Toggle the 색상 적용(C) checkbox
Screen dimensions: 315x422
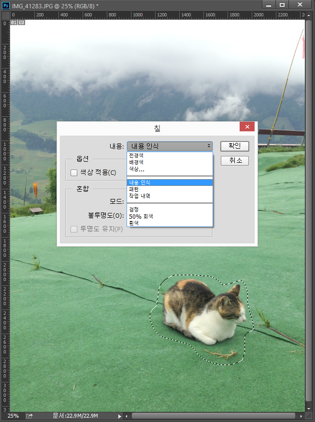tap(74, 173)
